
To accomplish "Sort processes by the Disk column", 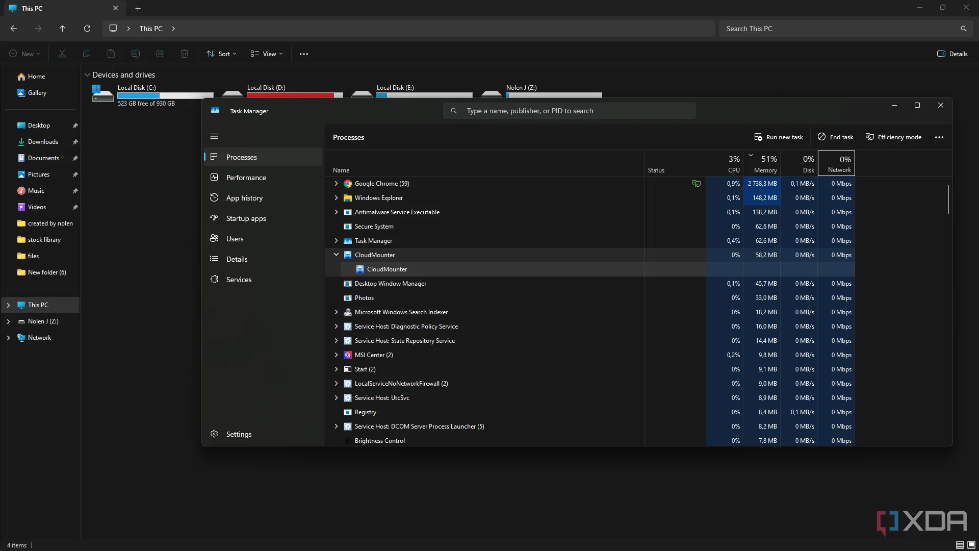I will coord(799,163).
